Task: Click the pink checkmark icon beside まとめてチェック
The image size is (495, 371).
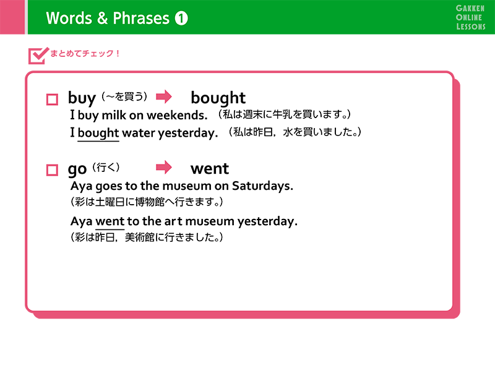Action: pyautogui.click(x=38, y=55)
